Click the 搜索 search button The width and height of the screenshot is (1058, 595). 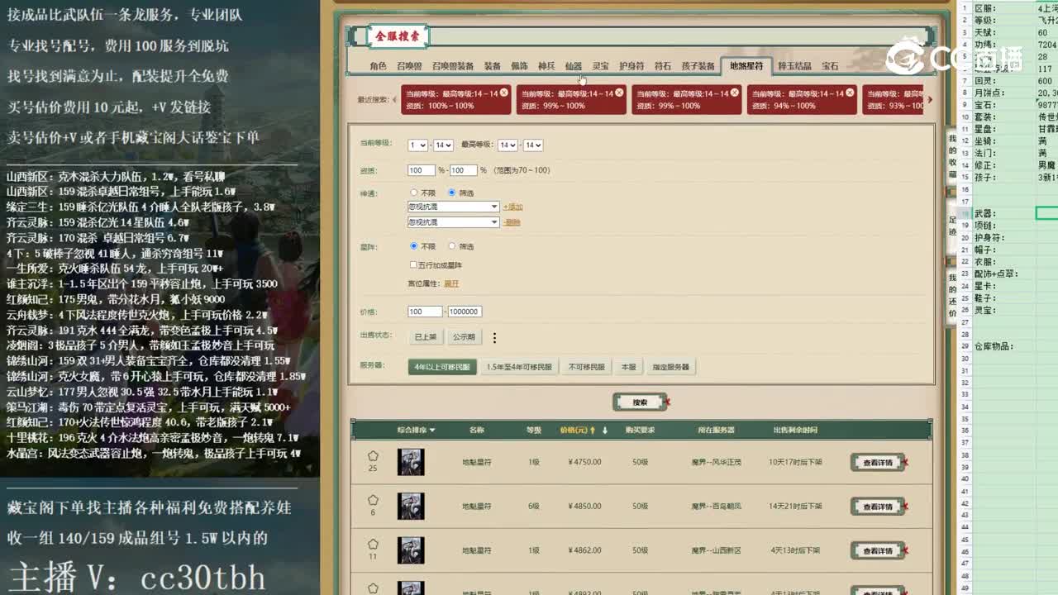641,402
